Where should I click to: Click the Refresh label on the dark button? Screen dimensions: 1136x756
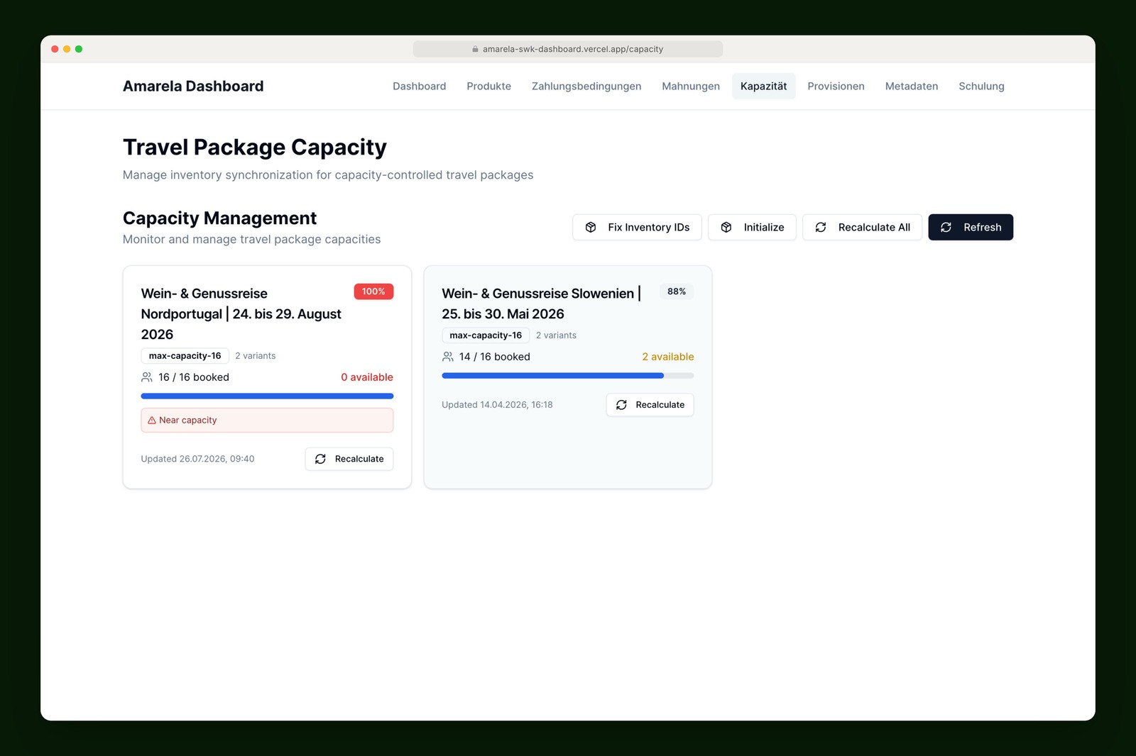click(x=983, y=227)
